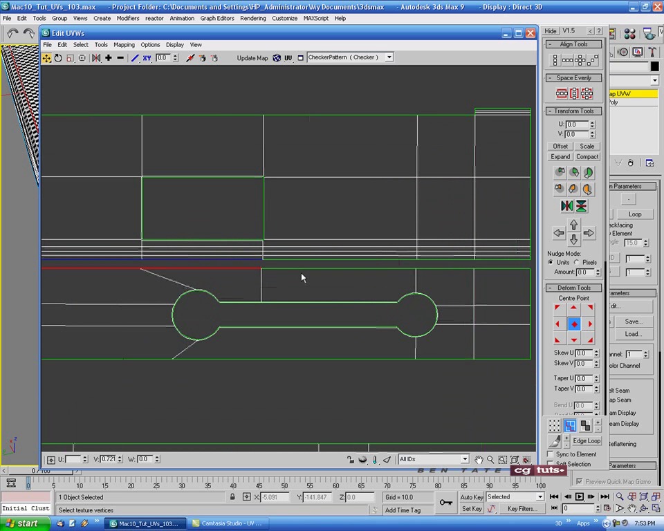Click the expand selection plus icon
This screenshot has width=664, height=531.
(x=109, y=58)
